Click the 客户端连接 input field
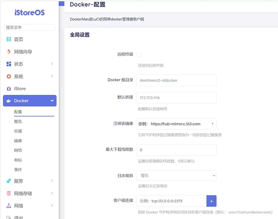The height and width of the screenshot is (219, 278). pos(171,201)
